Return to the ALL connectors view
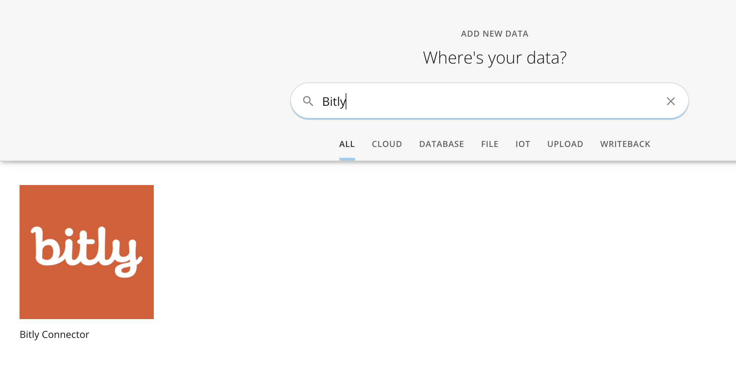736x391 pixels. coord(347,144)
